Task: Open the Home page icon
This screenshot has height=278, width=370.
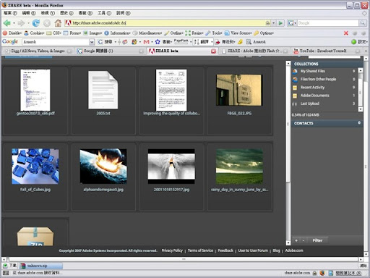Action: click(58, 23)
